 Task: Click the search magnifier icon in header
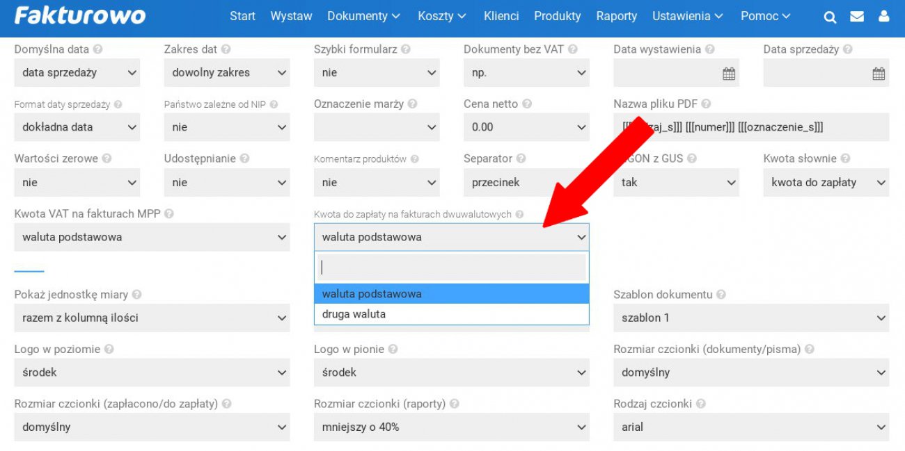(830, 17)
